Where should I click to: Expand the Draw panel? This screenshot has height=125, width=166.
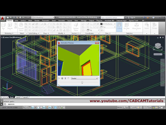(46, 33)
